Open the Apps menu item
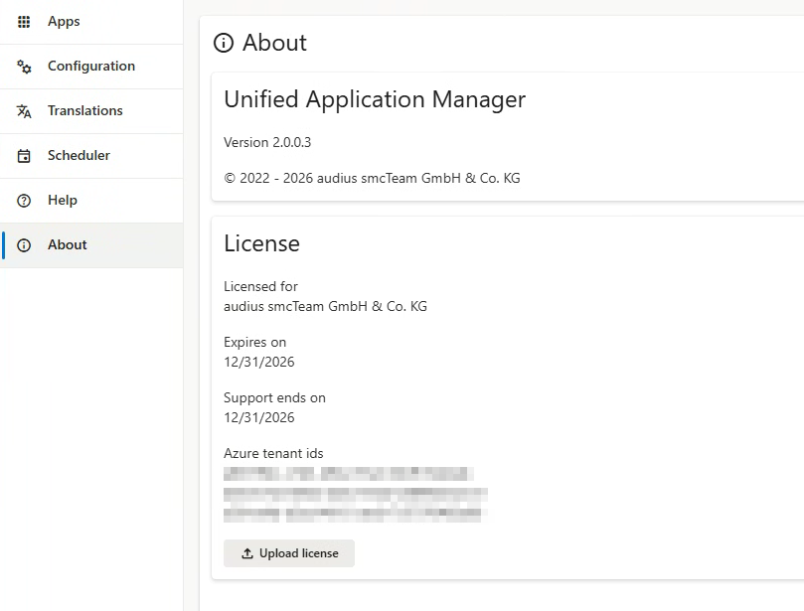The image size is (804, 611). [x=91, y=22]
